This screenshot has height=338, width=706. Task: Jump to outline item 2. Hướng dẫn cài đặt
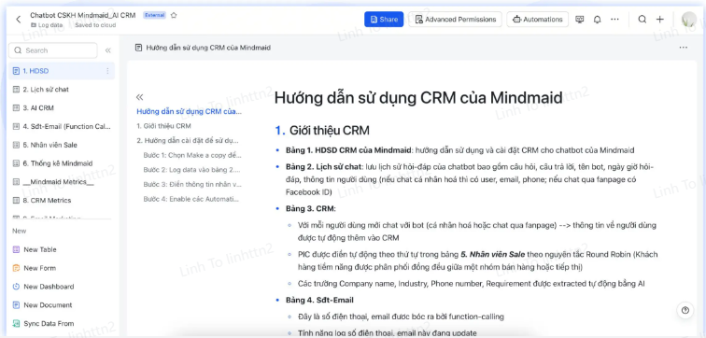pos(188,140)
